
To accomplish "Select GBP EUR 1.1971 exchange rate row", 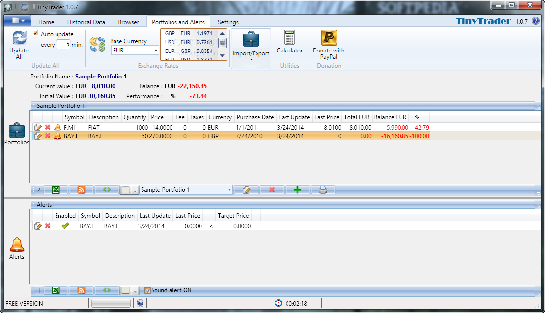I will click(x=189, y=33).
